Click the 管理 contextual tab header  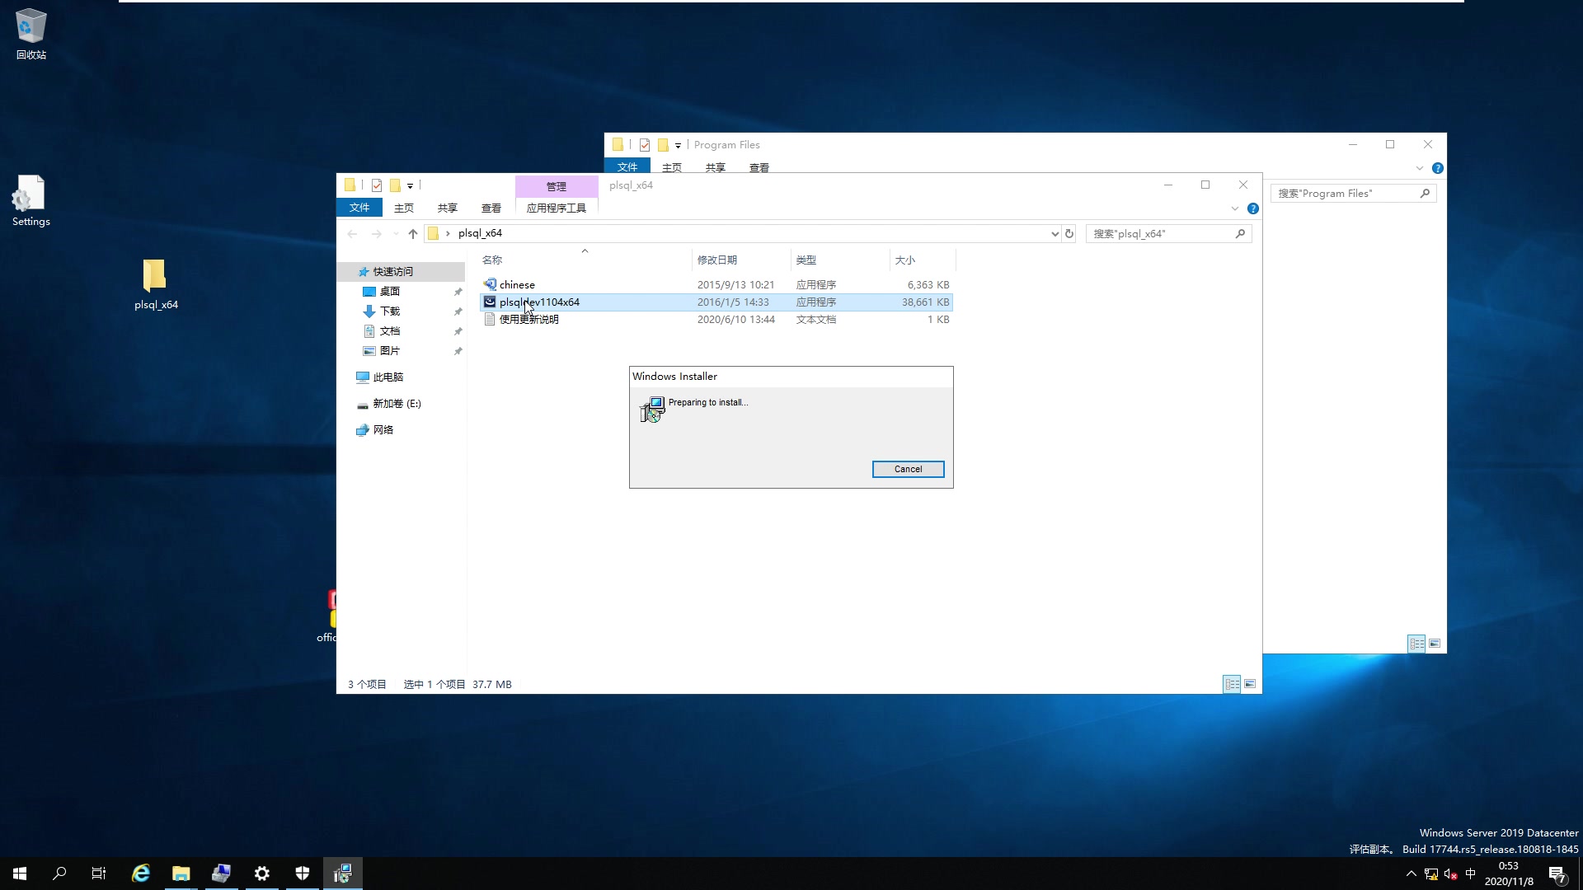pyautogui.click(x=557, y=186)
